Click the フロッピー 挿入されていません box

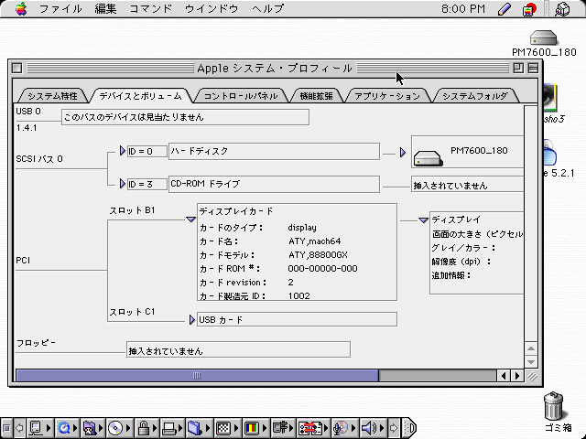tap(238, 349)
